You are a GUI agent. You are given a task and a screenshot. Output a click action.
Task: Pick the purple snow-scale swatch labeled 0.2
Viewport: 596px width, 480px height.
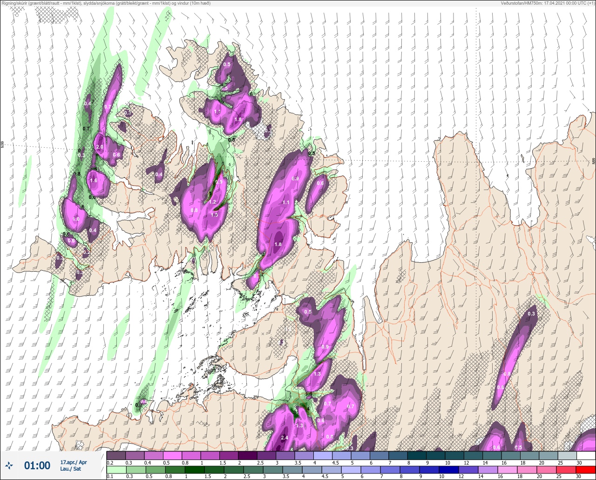pyautogui.click(x=116, y=455)
